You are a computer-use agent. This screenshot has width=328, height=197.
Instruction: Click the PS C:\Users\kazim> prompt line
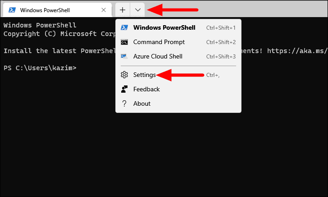coord(40,68)
